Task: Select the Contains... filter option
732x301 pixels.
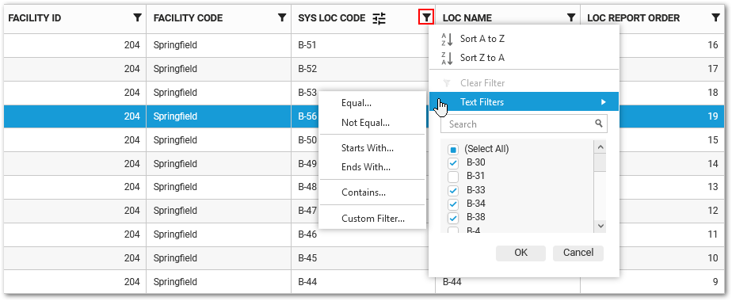Action: [x=372, y=192]
